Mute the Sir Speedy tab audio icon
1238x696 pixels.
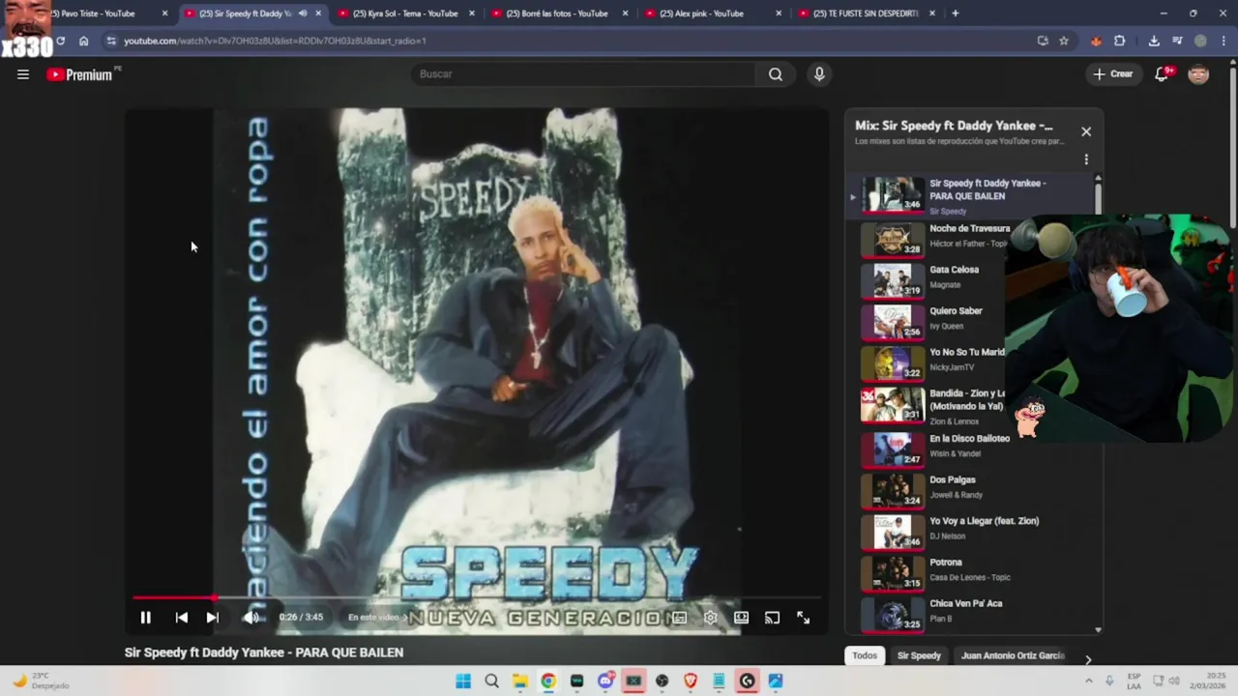point(303,14)
